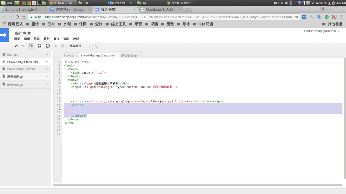The image size is (346, 194).
Task: Switch to the viewManageClass.html editor tab
Action: click(x=99, y=55)
